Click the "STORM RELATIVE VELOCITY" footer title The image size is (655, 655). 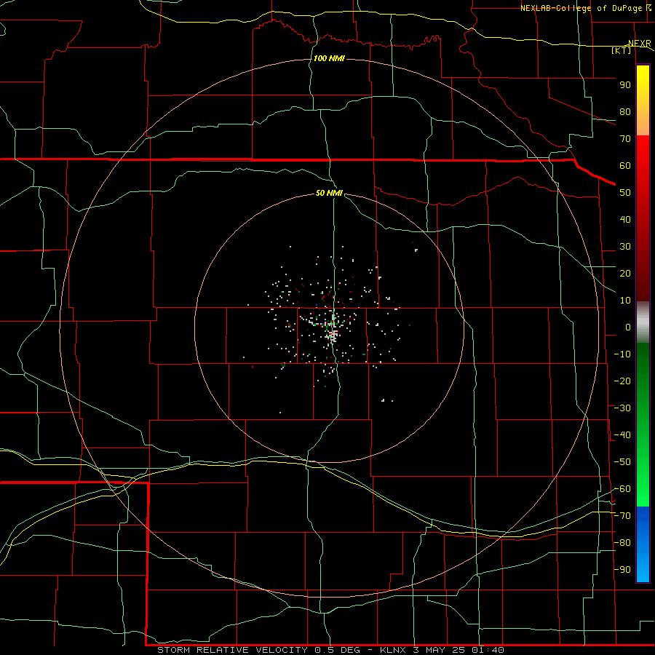coord(233,650)
